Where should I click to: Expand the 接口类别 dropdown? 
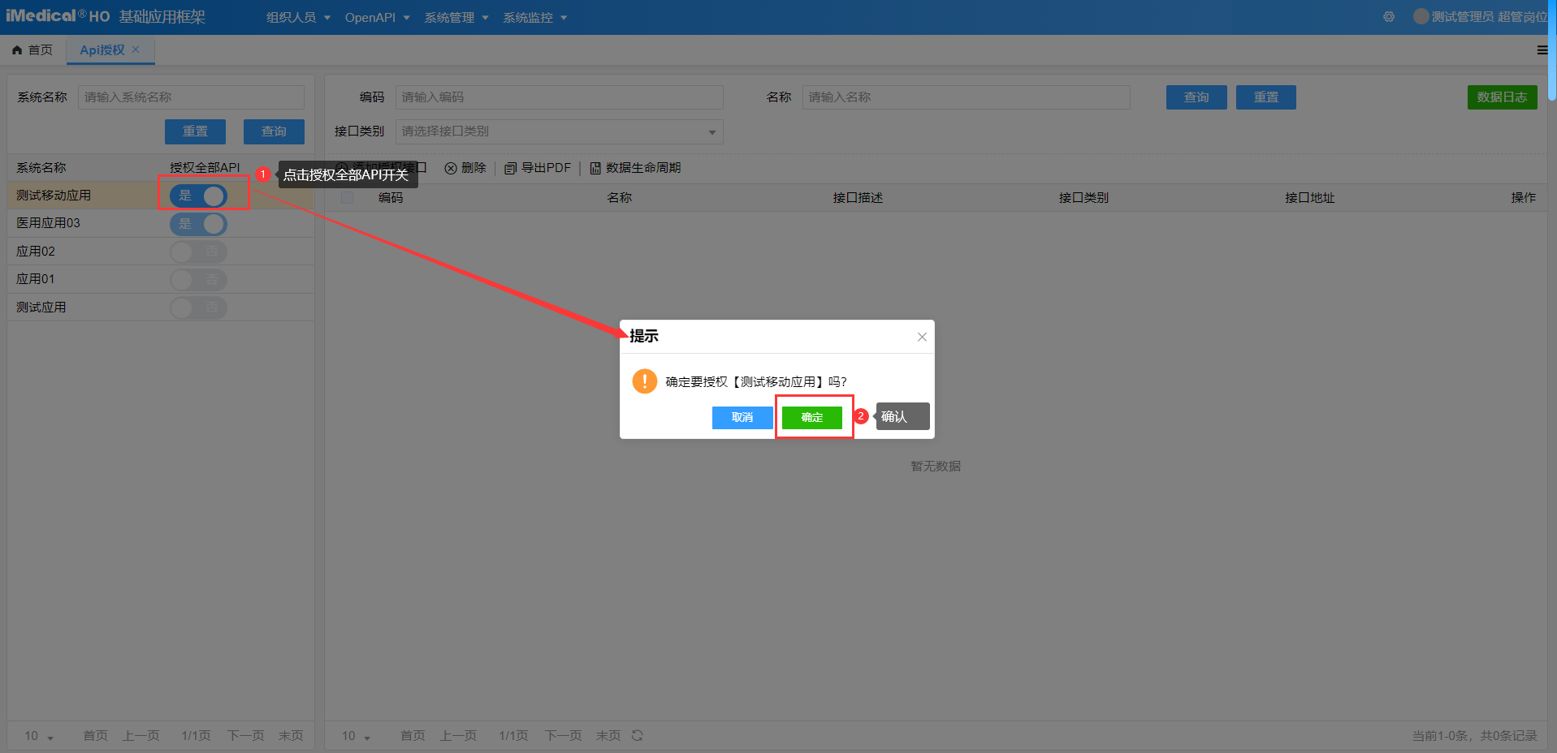coord(559,131)
